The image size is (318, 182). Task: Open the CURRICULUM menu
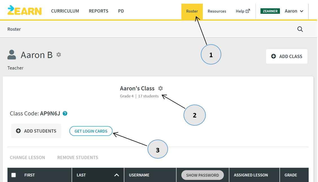click(x=65, y=11)
